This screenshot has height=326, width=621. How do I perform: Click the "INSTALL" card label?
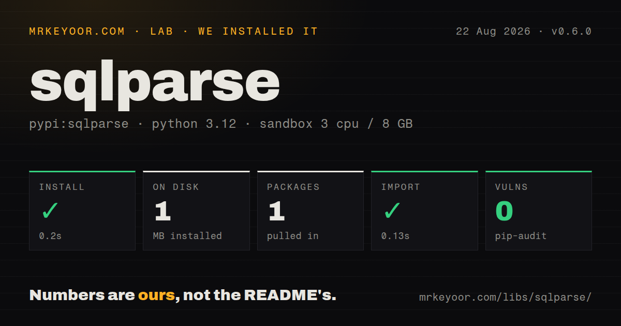point(62,187)
